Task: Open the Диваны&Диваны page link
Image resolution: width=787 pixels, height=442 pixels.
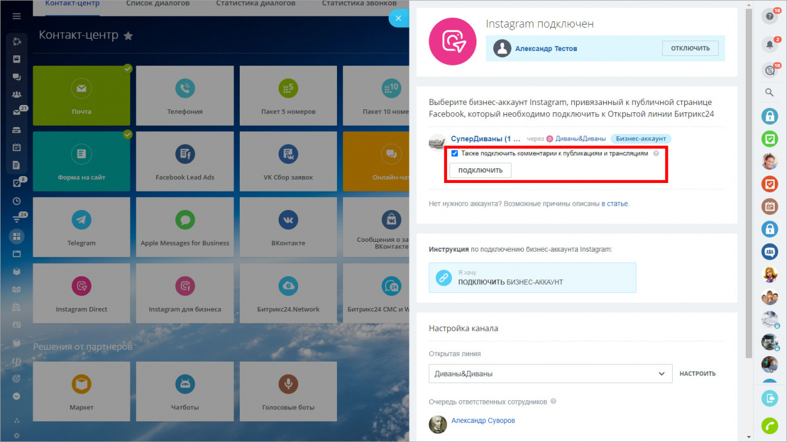Action: coord(580,139)
